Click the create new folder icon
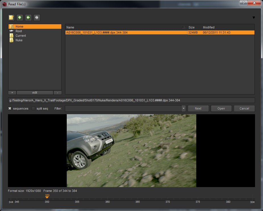This screenshot has width=263, height=211. coord(11,18)
